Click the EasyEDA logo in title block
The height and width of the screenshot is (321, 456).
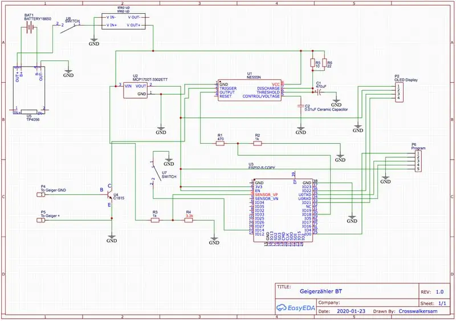coord(296,308)
